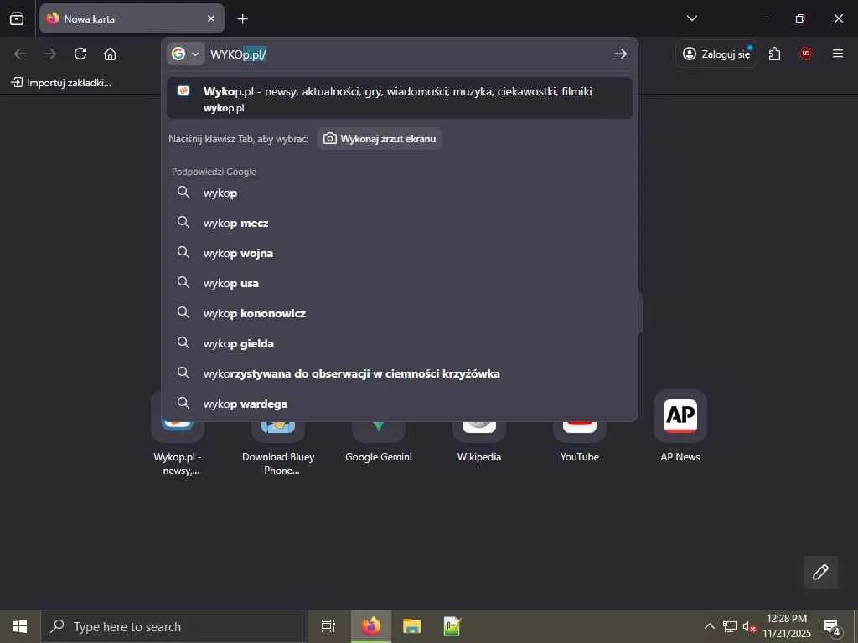This screenshot has height=643, width=858.
Task: Click the go arrow in address bar
Action: [x=620, y=54]
